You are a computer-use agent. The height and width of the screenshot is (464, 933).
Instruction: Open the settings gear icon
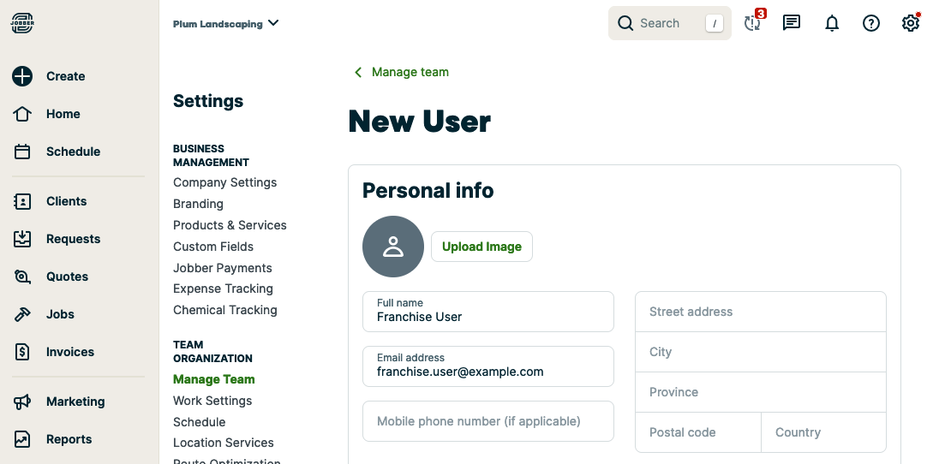[910, 23]
